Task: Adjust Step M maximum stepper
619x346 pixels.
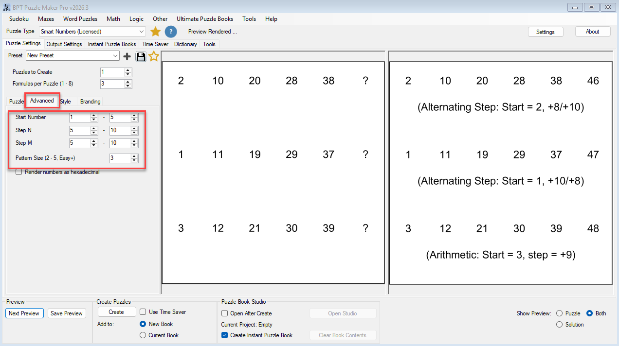Action: point(134,143)
